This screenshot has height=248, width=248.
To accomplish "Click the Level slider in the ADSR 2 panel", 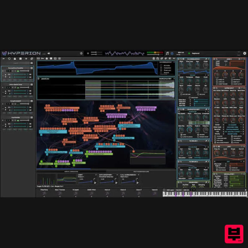I will click(237, 61).
